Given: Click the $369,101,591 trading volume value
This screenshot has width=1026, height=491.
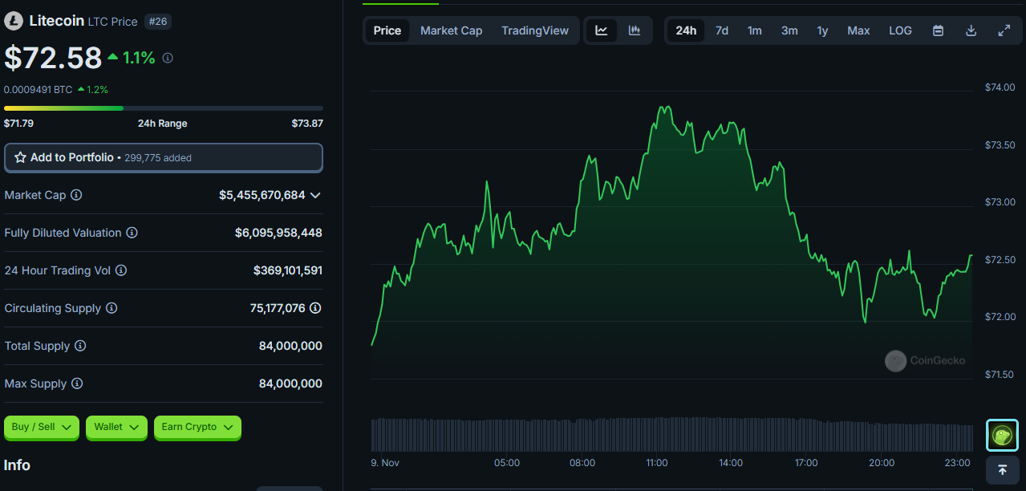Looking at the screenshot, I should 288,270.
